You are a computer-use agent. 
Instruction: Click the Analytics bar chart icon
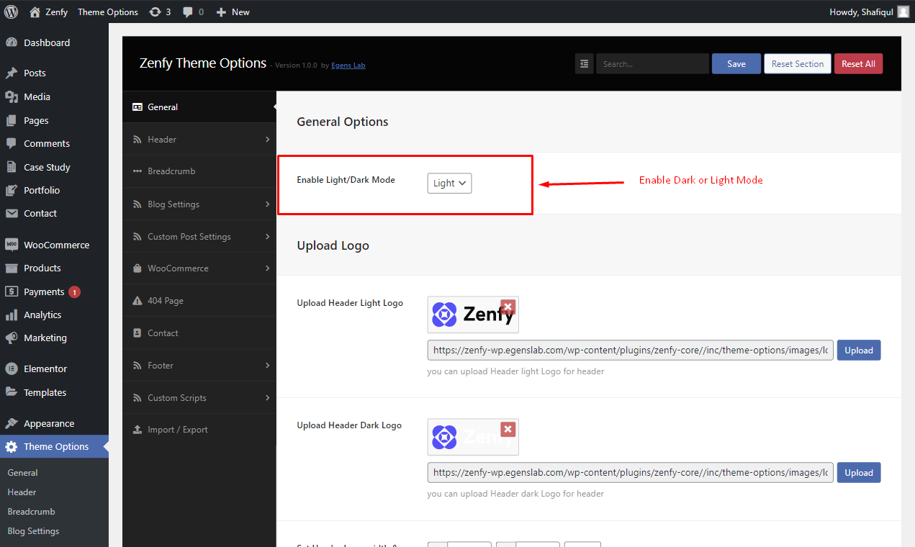(11, 315)
